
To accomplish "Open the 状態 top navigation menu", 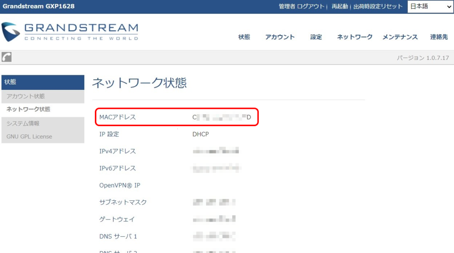I will (x=244, y=37).
